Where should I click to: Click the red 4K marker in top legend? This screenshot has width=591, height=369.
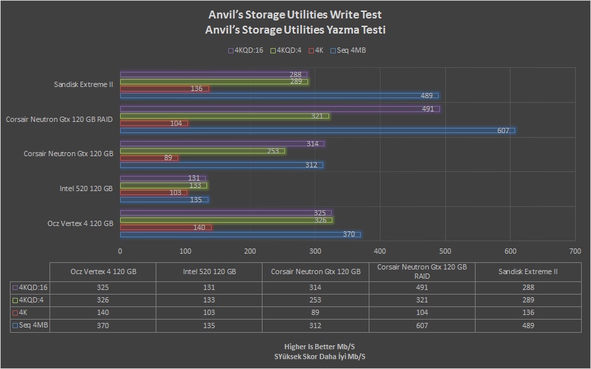tap(312, 50)
